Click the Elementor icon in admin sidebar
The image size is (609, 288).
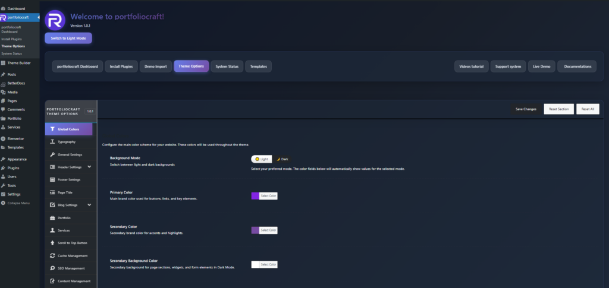4,138
